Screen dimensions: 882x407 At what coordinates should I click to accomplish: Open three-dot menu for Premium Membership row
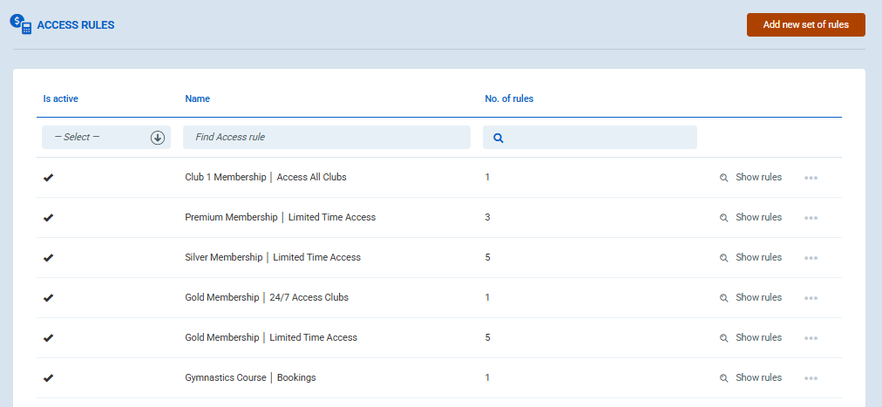(x=811, y=218)
